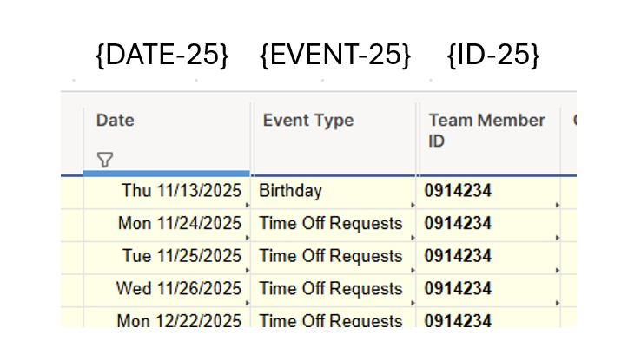Open the Date column filter funnel

(104, 160)
